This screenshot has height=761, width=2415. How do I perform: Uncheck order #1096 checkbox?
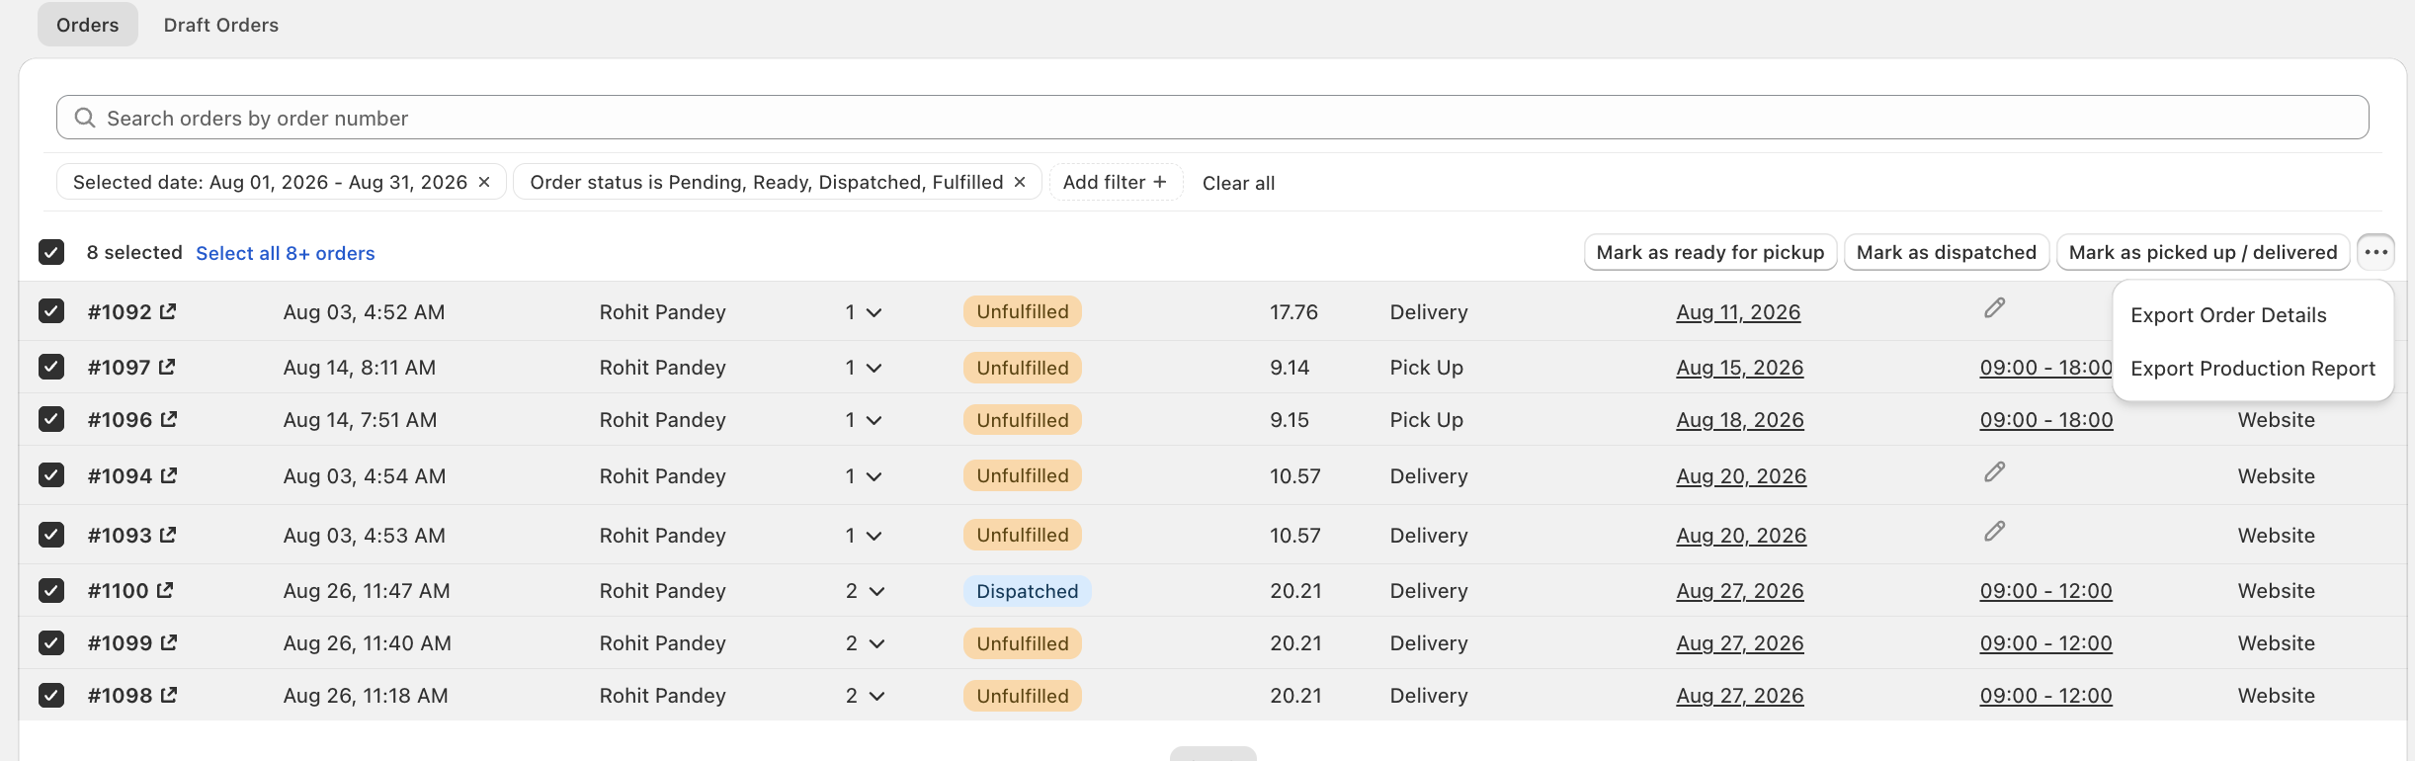(51, 419)
